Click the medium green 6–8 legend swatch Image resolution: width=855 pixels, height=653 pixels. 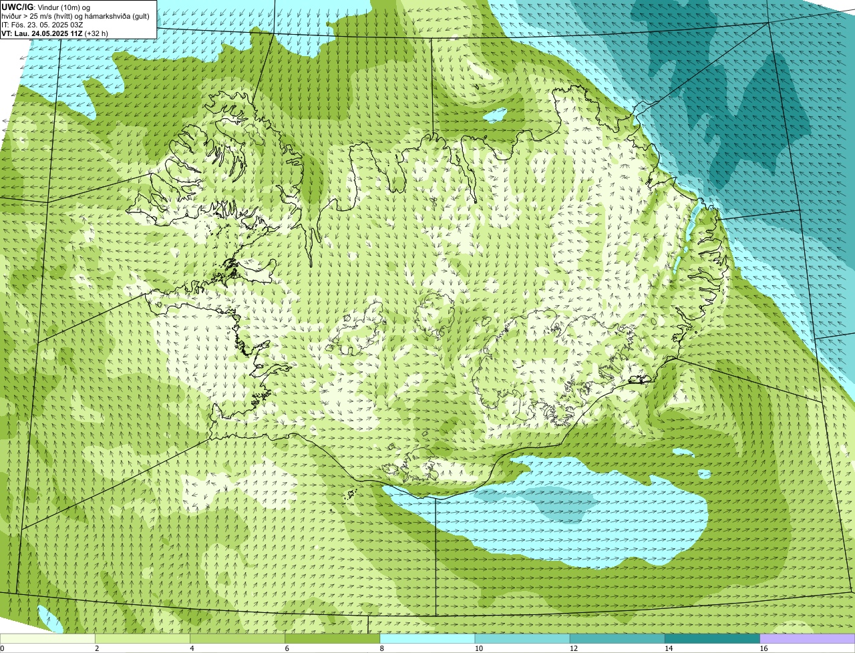click(333, 639)
